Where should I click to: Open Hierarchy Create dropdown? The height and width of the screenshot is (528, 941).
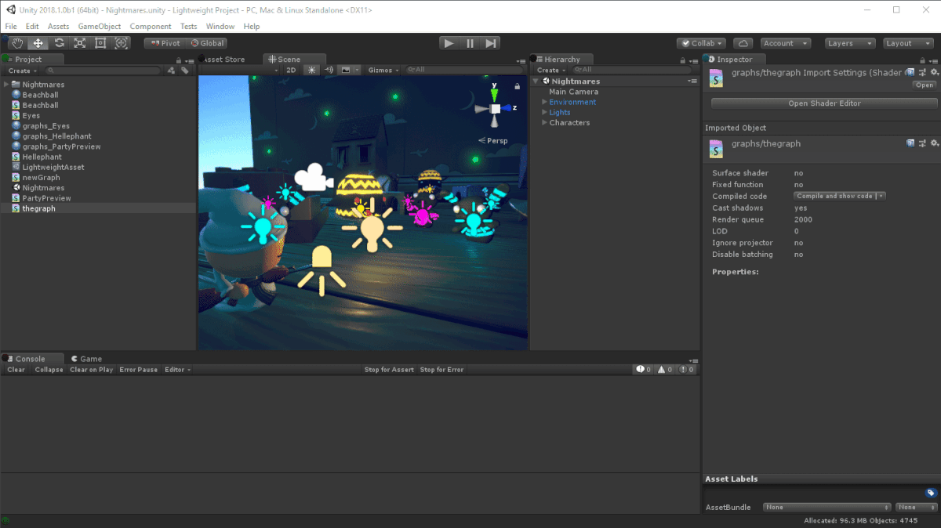[x=550, y=70]
